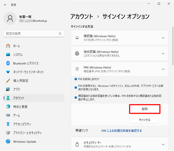
Task: Select Windows Update in sidebar
Action: point(34,142)
